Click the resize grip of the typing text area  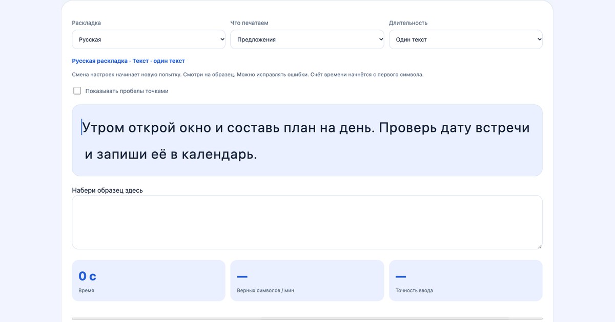click(539, 246)
